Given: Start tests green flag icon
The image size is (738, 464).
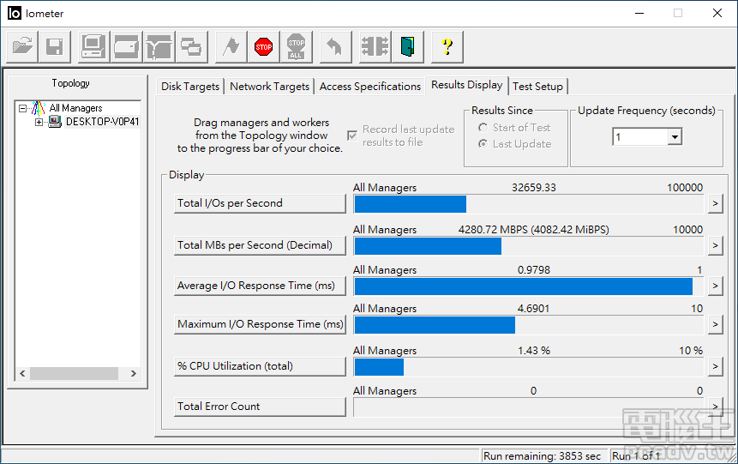Looking at the screenshot, I should pyautogui.click(x=231, y=46).
